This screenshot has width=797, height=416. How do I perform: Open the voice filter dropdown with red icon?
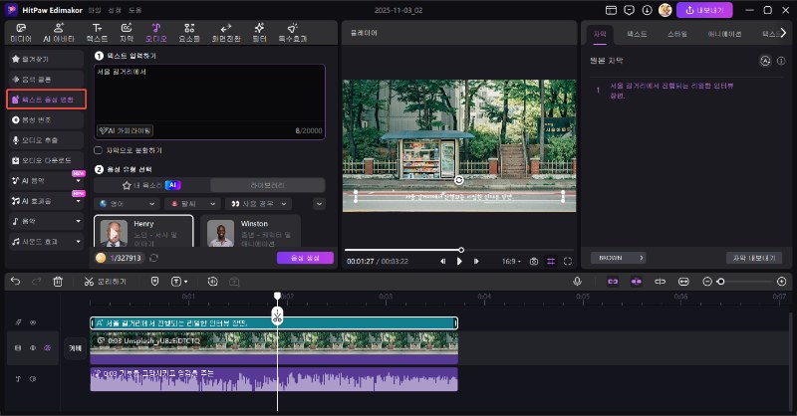192,204
